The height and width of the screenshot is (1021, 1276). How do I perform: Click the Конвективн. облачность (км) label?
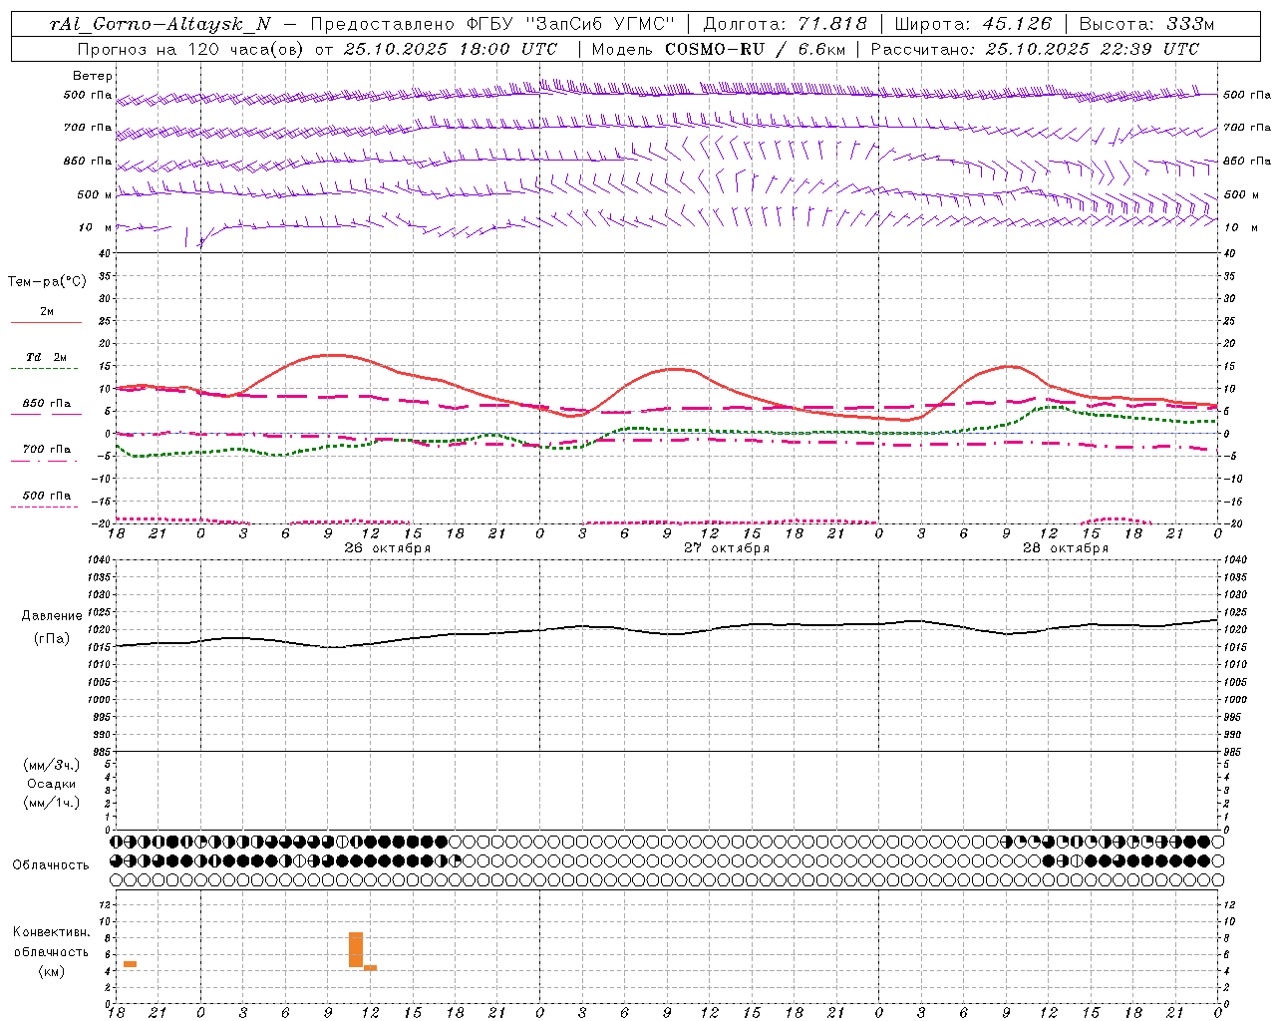(x=51, y=951)
